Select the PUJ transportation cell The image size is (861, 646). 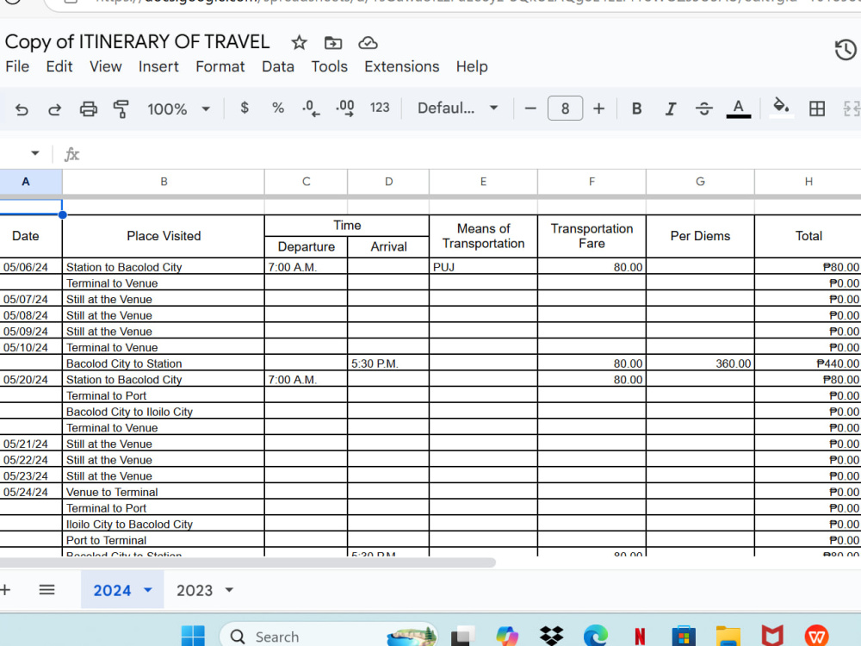tap(483, 267)
